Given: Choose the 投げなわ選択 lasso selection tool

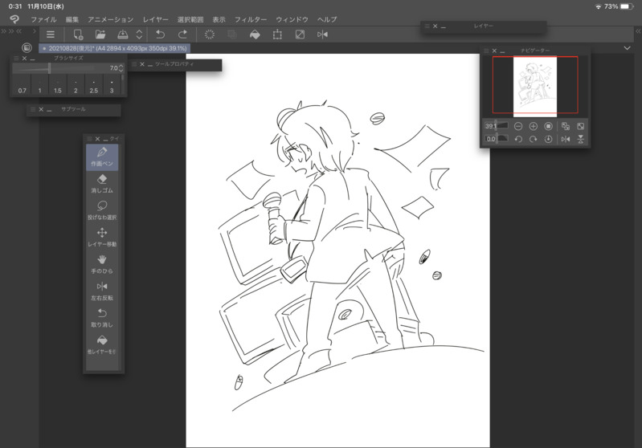Looking at the screenshot, I should (102, 210).
